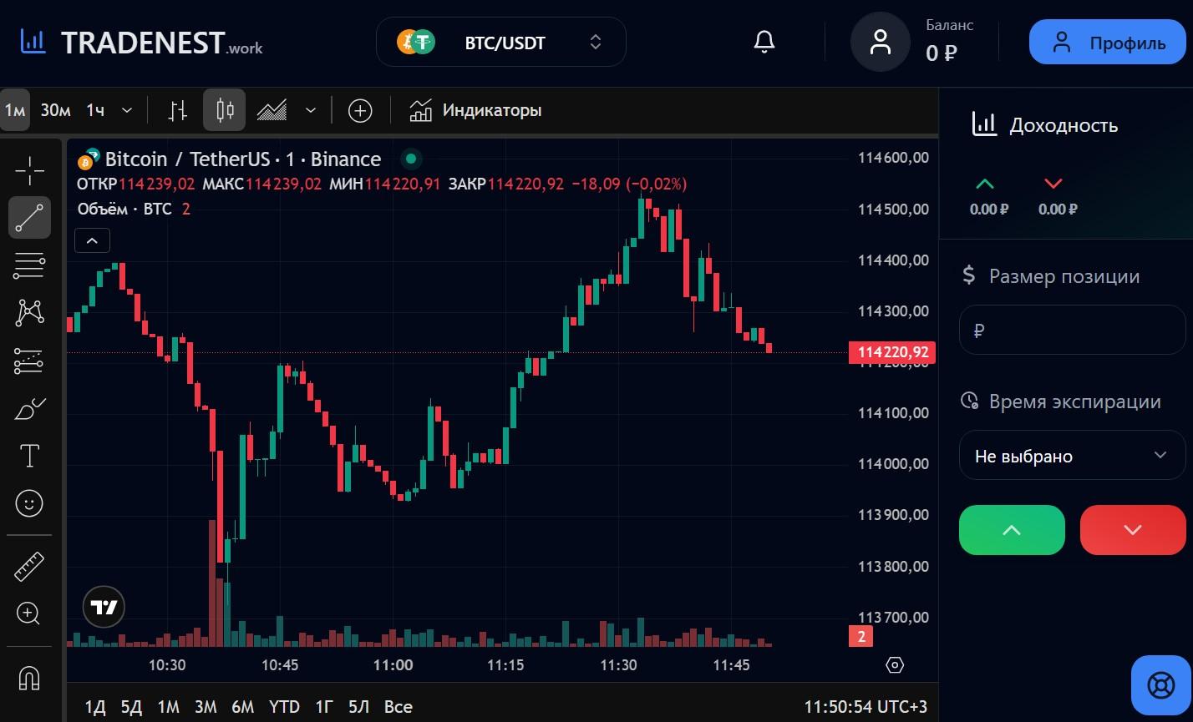Screen dimensions: 1193x722
Task: Select the text annotation tool
Action: coord(29,456)
